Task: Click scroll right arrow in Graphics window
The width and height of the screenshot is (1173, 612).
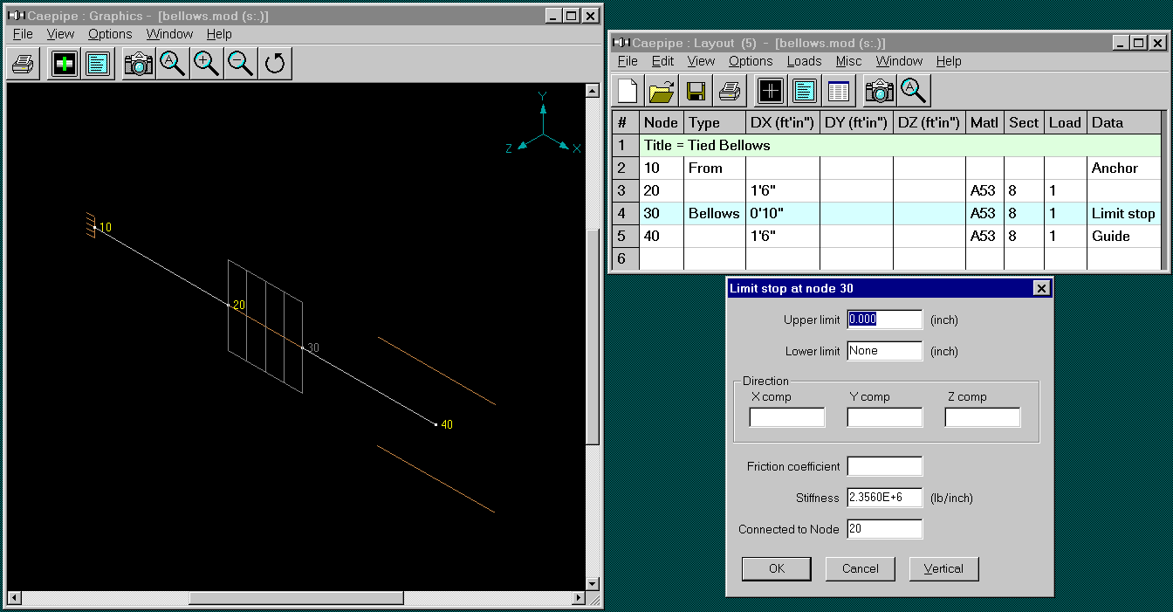Action: coord(578,598)
